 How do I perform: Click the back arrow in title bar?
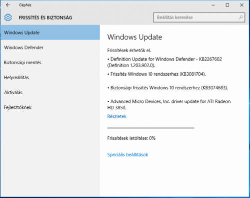coord(8,5)
